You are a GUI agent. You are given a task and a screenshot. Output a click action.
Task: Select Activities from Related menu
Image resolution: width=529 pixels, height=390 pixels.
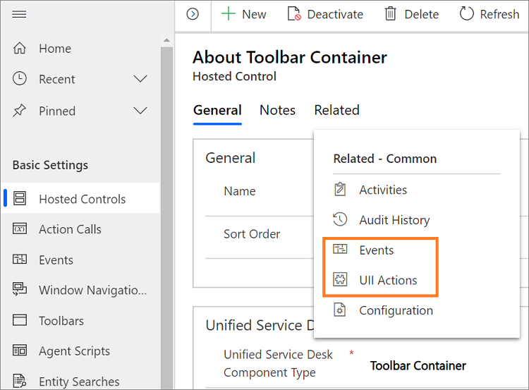[x=383, y=190]
